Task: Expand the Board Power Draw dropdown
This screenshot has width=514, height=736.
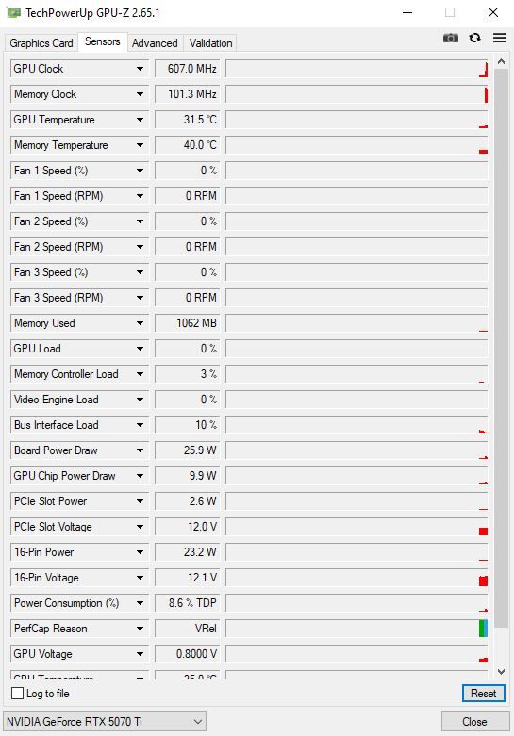Action: click(x=140, y=450)
